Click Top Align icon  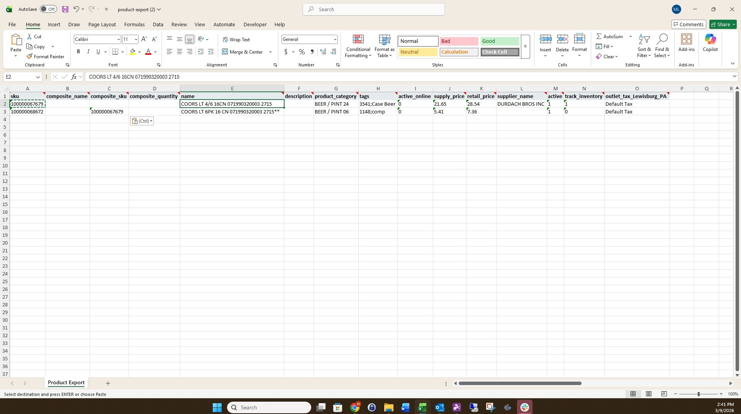[x=169, y=39]
